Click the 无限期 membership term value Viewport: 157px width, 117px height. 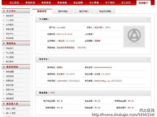click(97, 41)
